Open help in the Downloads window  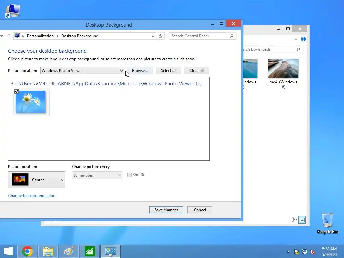(303, 39)
